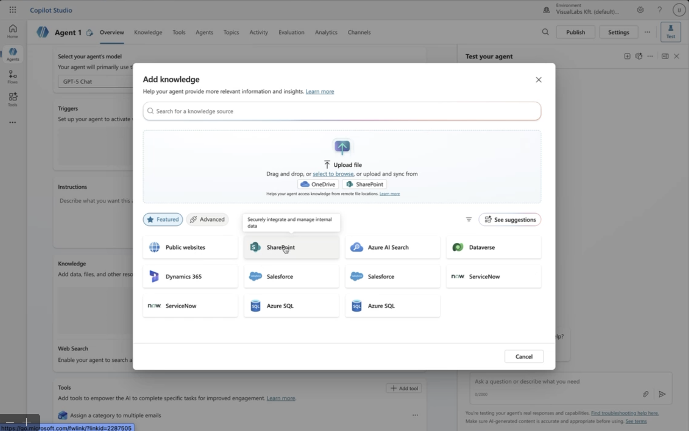
Task: Click select to browse link
Action: click(x=333, y=174)
